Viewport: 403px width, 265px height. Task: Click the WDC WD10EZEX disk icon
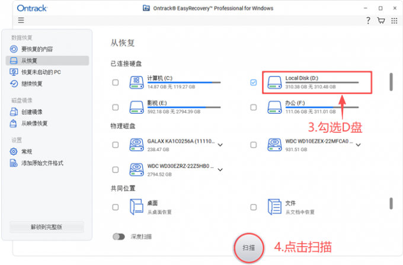[x=275, y=145]
